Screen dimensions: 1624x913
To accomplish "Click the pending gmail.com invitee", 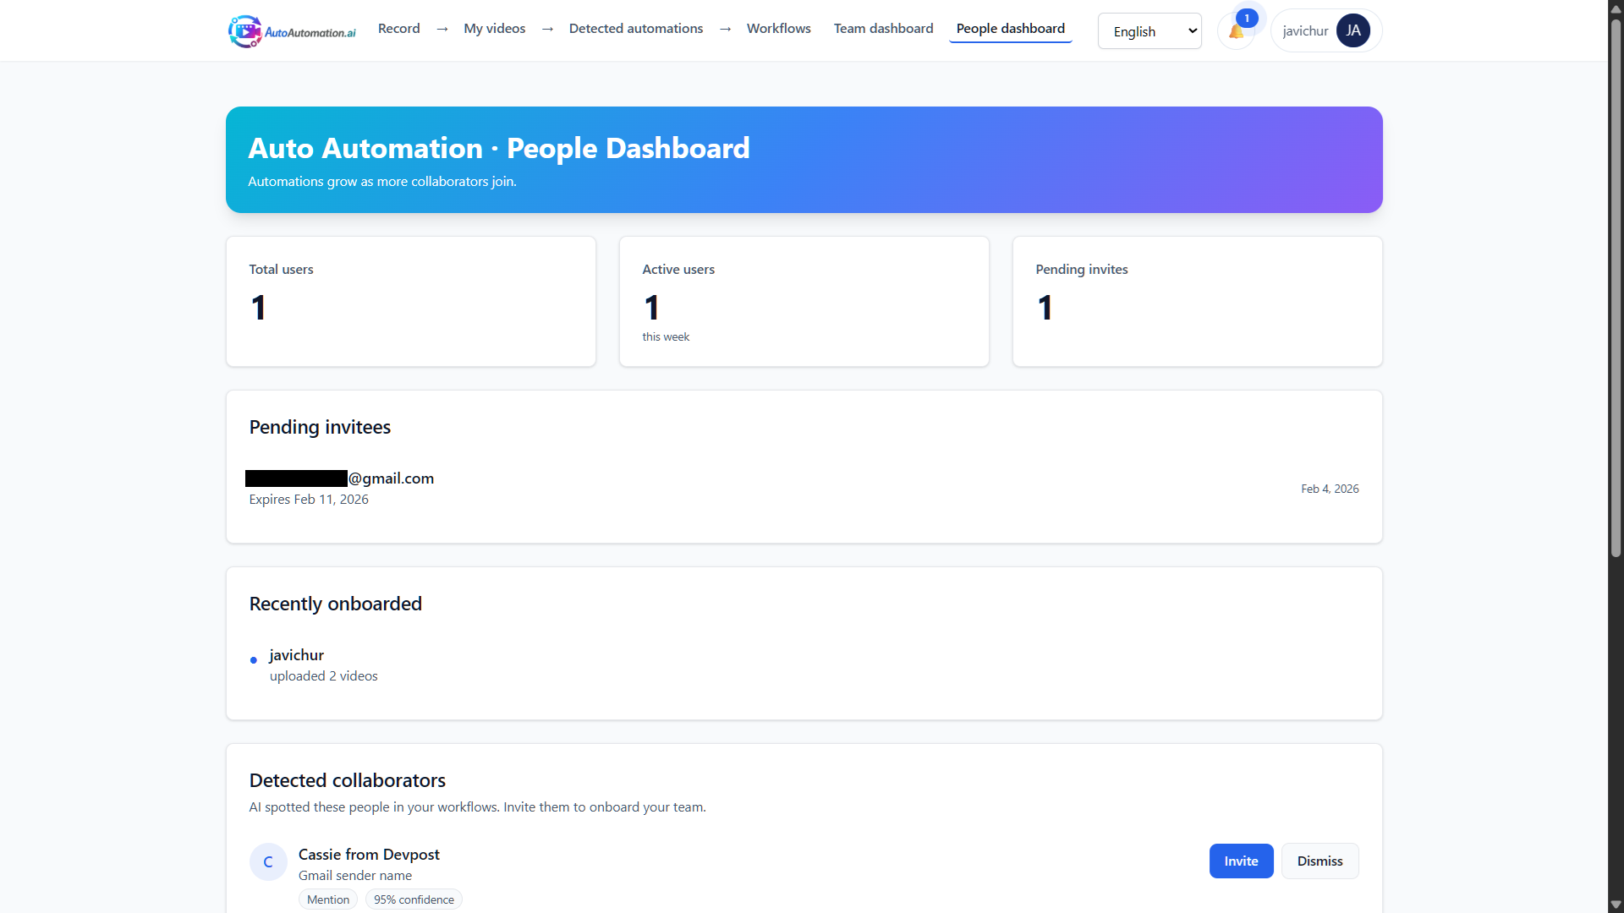I will pyautogui.click(x=342, y=478).
